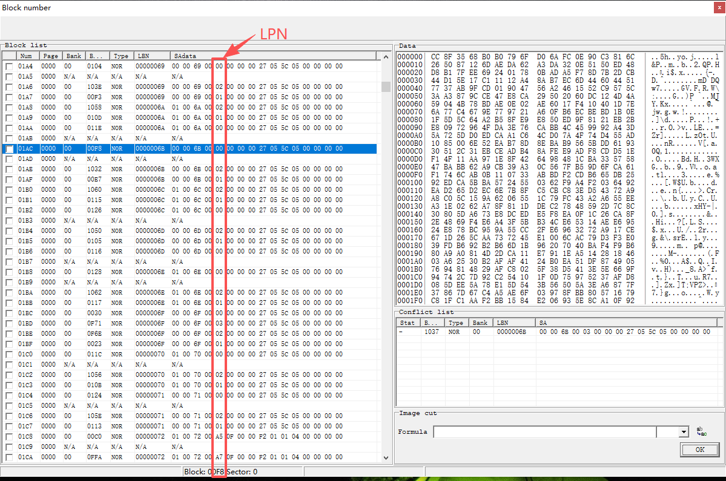Click block value 1062 in row 01BA
Screen dimensions: 726x481
coord(94,293)
